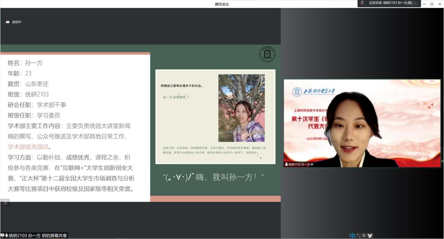Viewport: 444px width, 239px height.
Task: Click the university logo on the green slide
Action: [267, 54]
